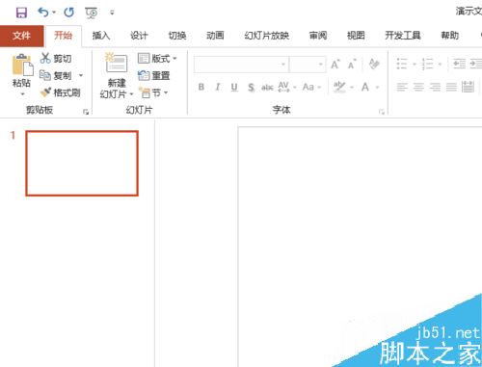482x367 pixels.
Task: Select slide 1 thumbnail
Action: [82, 163]
